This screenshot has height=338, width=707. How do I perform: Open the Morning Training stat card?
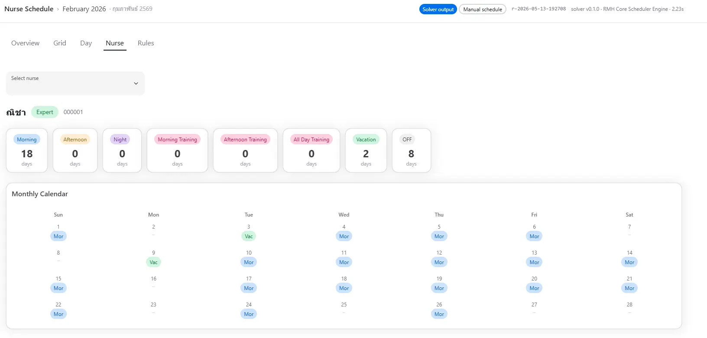[178, 150]
